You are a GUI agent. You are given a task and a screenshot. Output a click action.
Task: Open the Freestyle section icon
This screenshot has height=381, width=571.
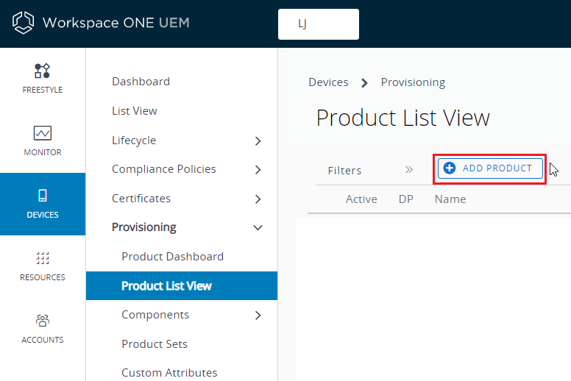(42, 71)
